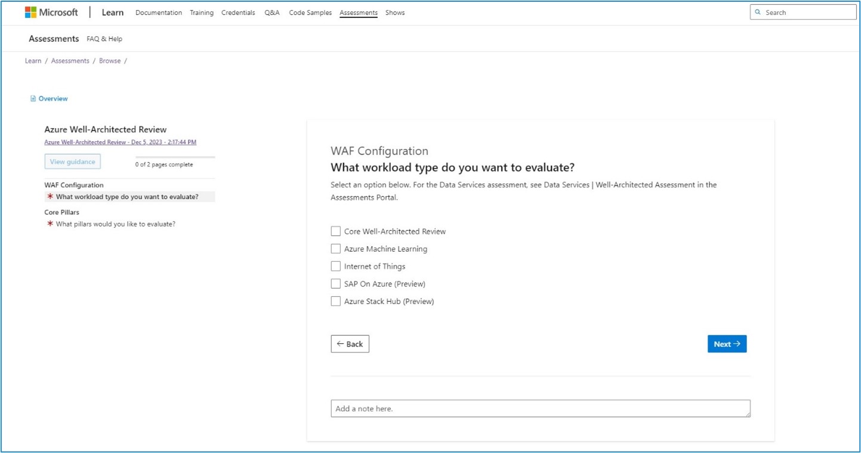Viewport: 861px width, 453px height.
Task: Click the Overview document icon
Action: pos(33,98)
